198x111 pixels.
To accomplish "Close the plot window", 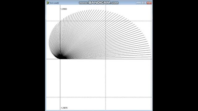I will coord(149,3).
